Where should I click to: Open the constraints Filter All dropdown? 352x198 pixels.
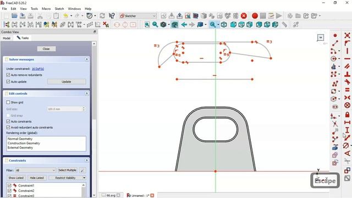tap(35, 170)
